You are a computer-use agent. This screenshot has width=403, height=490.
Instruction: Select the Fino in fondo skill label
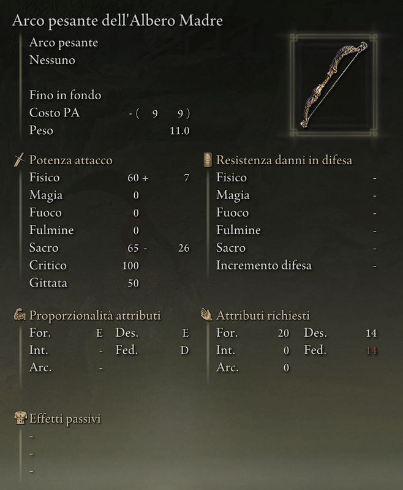click(66, 95)
